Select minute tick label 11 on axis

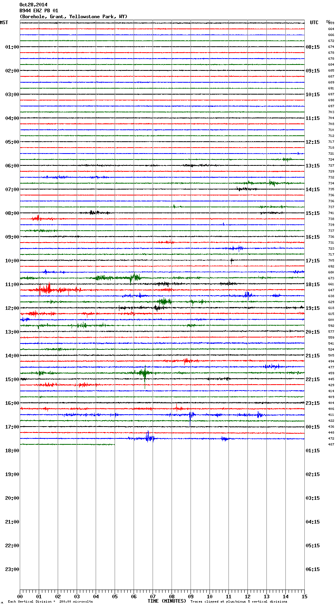click(x=228, y=597)
